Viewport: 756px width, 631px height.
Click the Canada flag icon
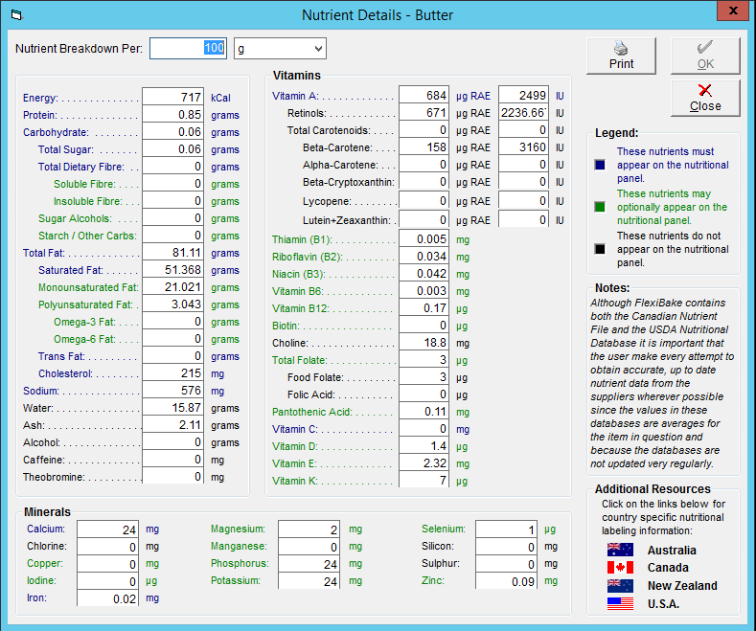tap(620, 568)
